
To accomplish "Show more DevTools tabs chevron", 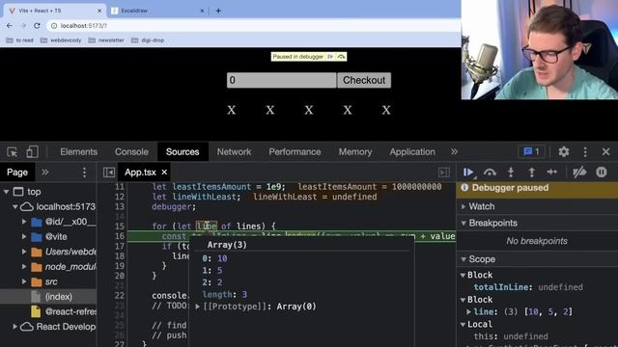I will tap(454, 152).
